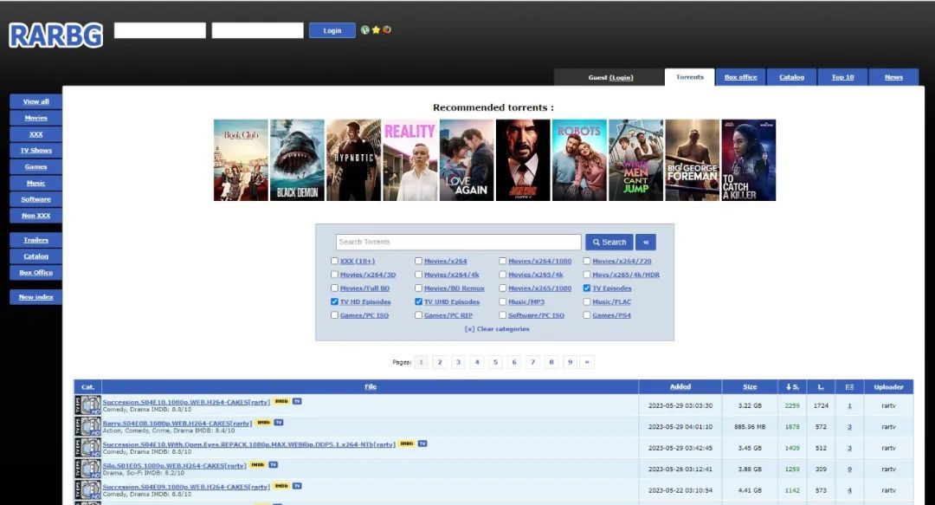Click the Firefox icon beside Login
This screenshot has width=935, height=505.
coord(386,29)
